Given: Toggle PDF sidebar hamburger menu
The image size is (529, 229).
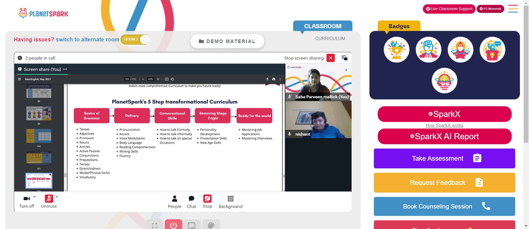Looking at the screenshot, I should [19, 79].
